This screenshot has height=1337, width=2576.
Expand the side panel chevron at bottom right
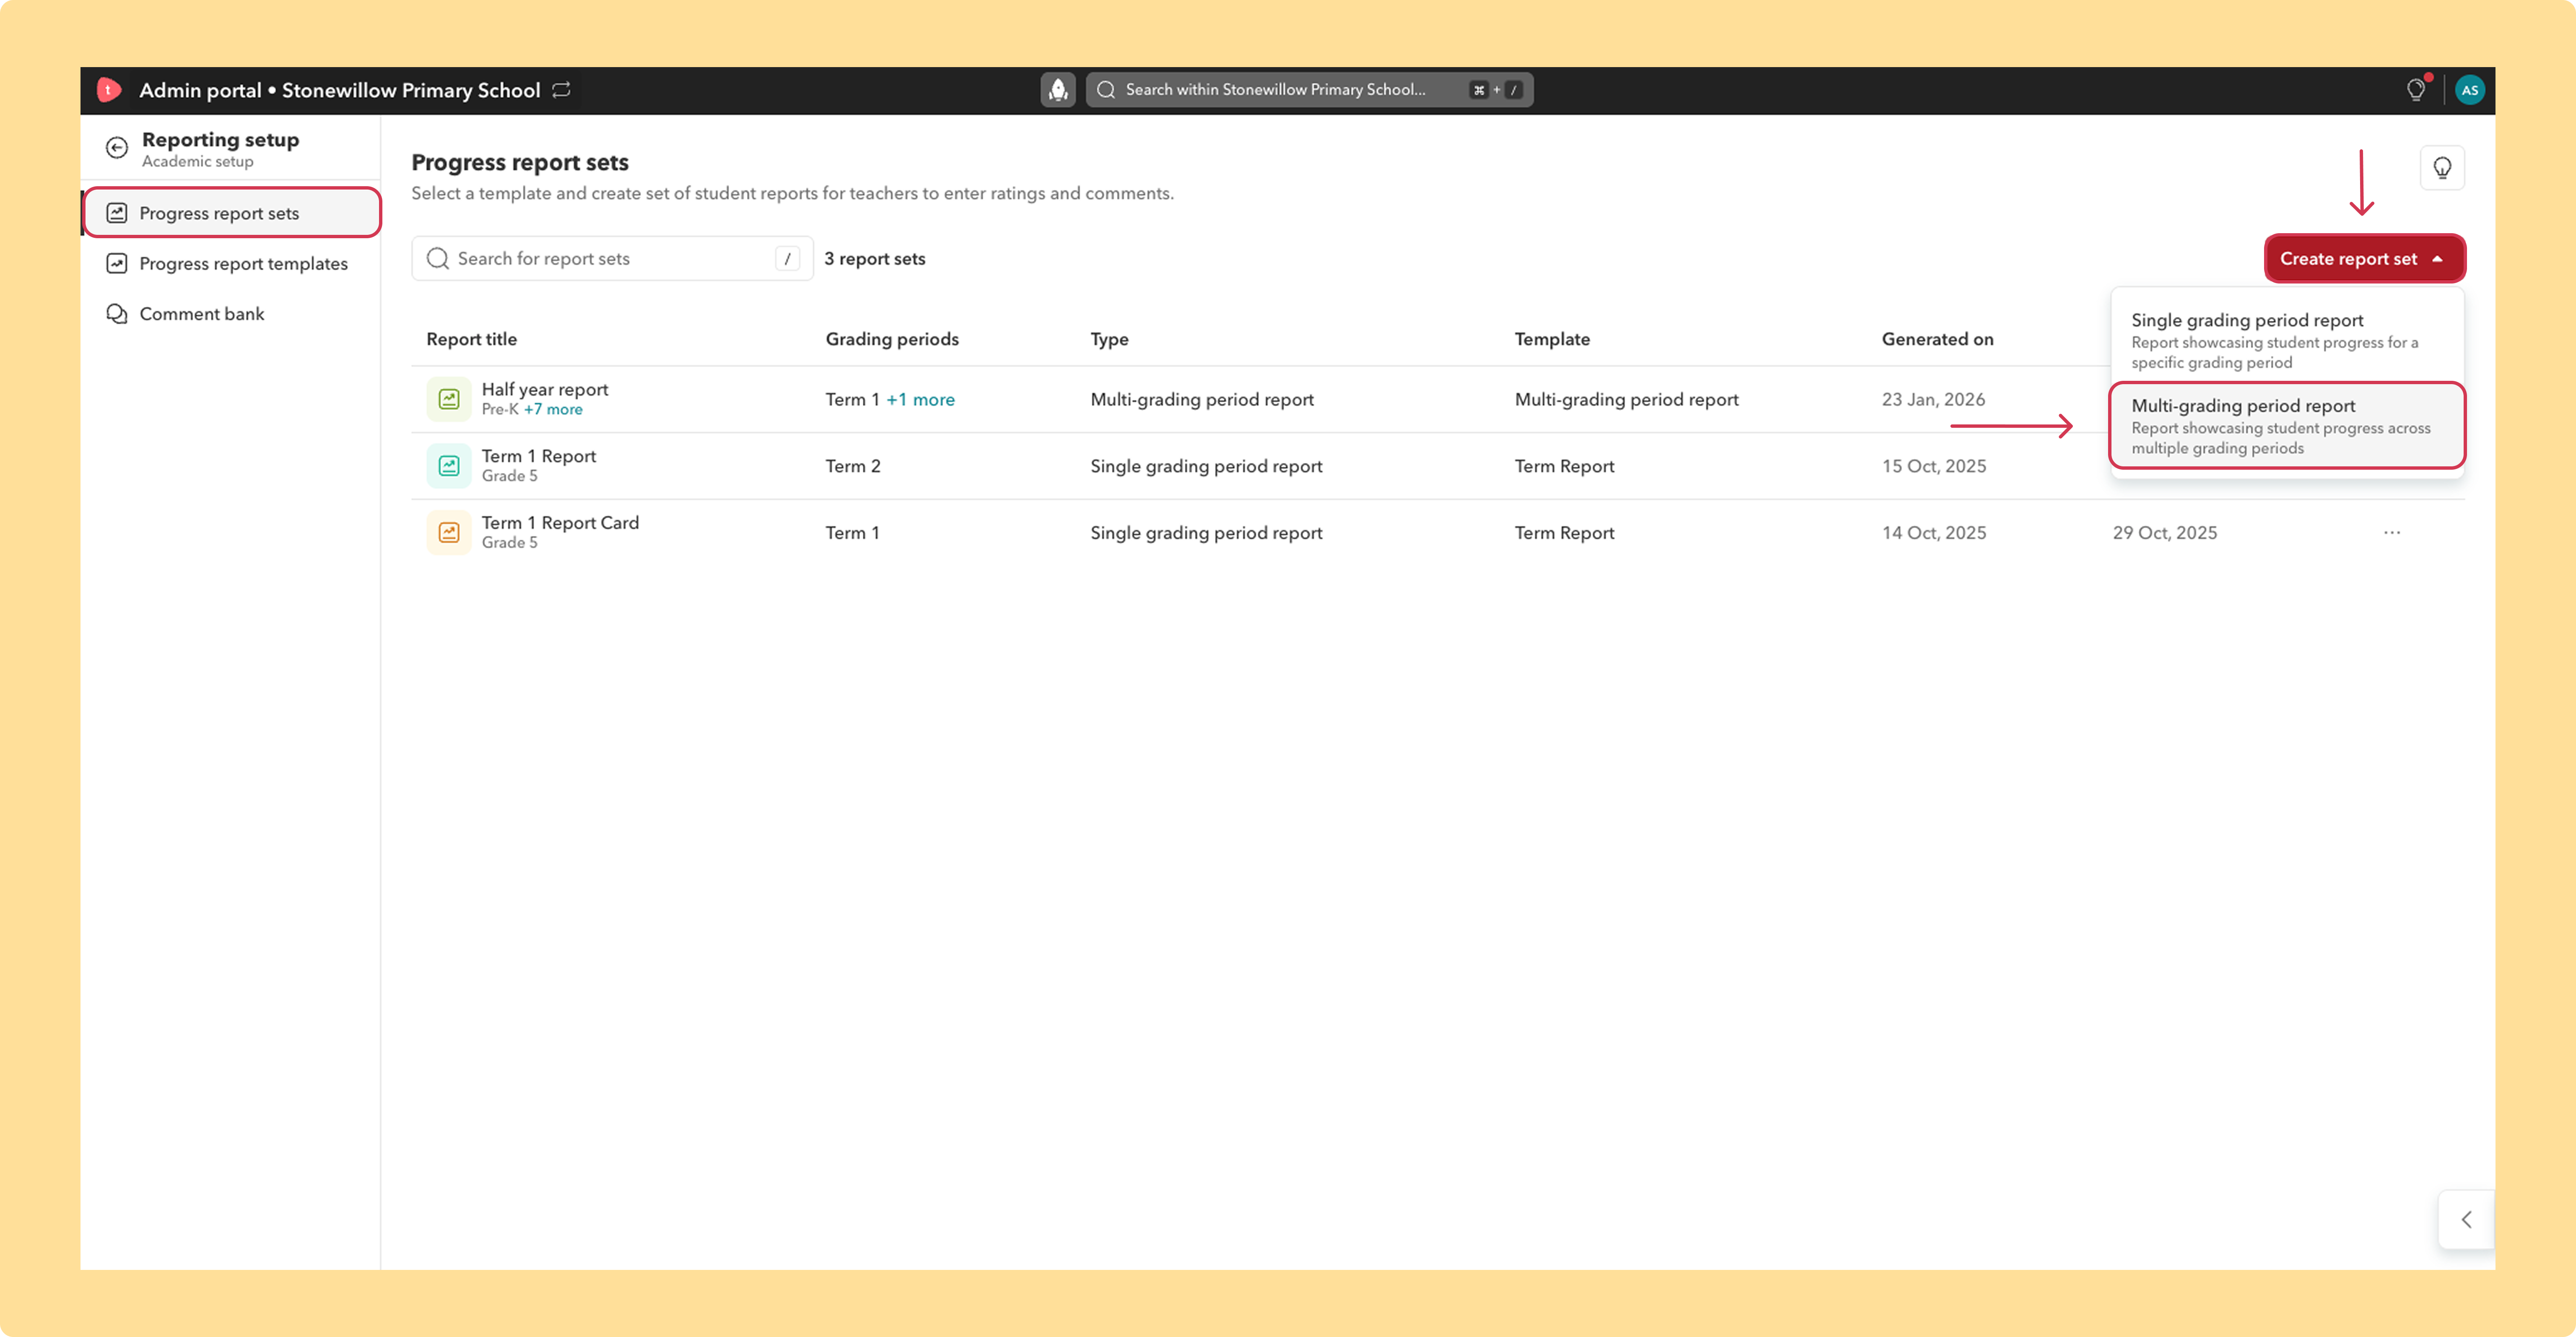pos(2466,1219)
